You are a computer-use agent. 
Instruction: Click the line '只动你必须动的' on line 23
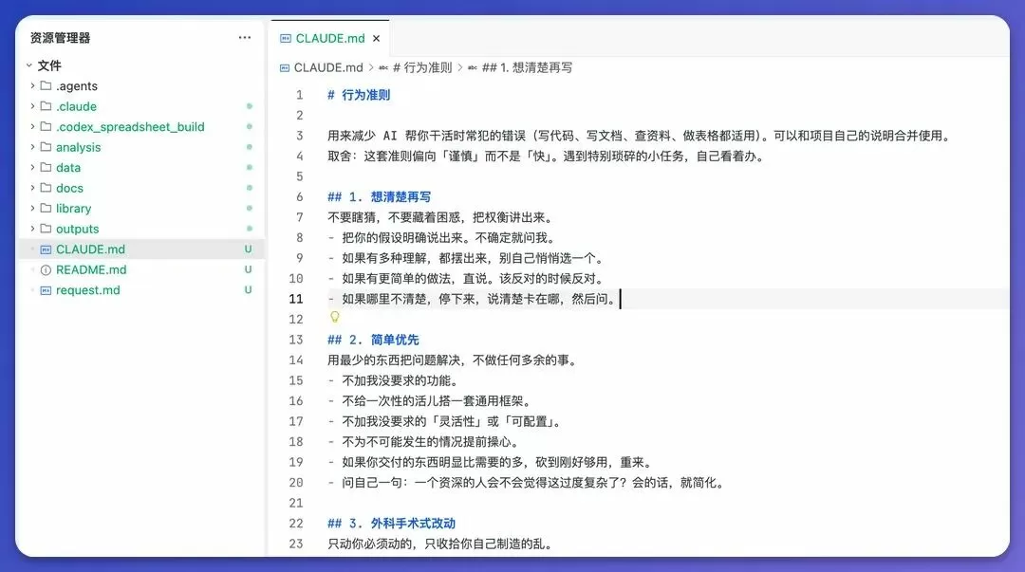click(x=371, y=544)
